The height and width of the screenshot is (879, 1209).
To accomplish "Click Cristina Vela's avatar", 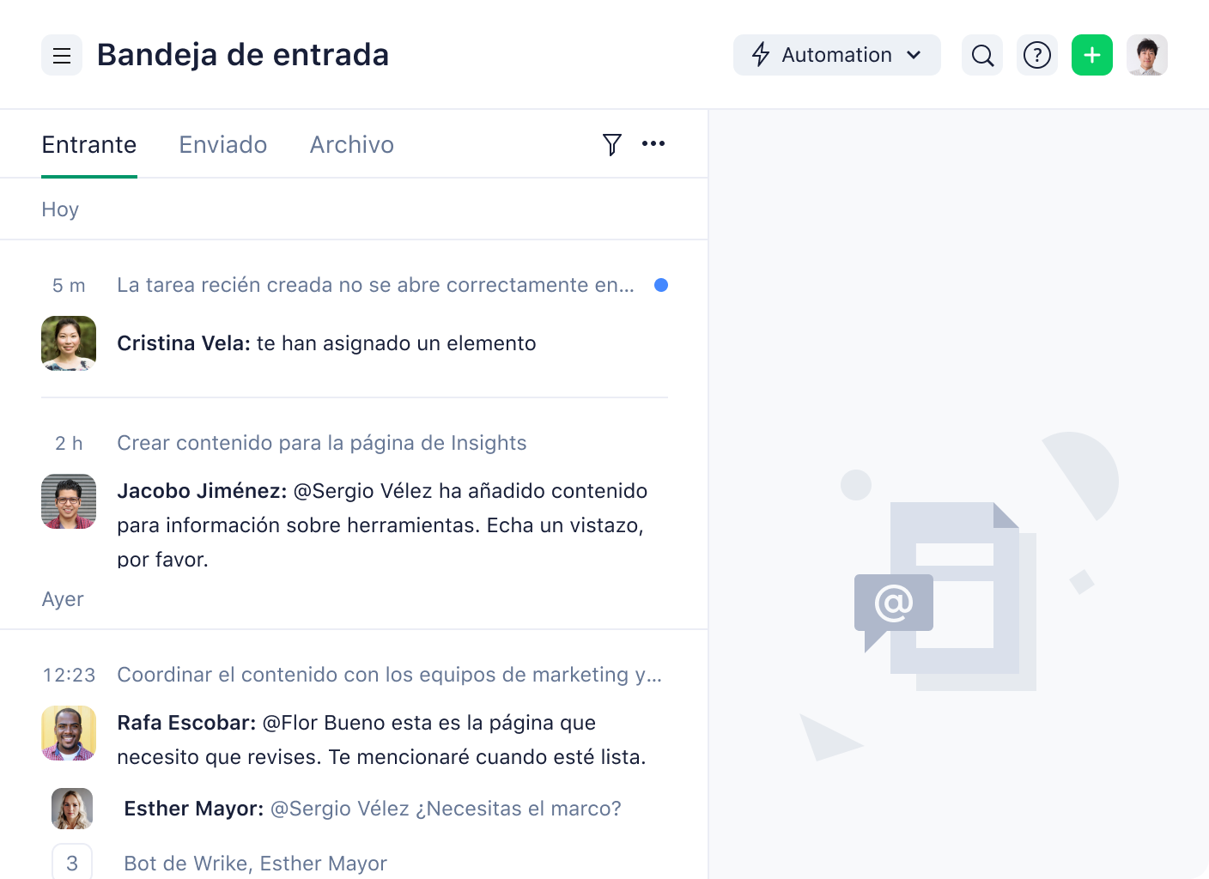I will pyautogui.click(x=69, y=343).
